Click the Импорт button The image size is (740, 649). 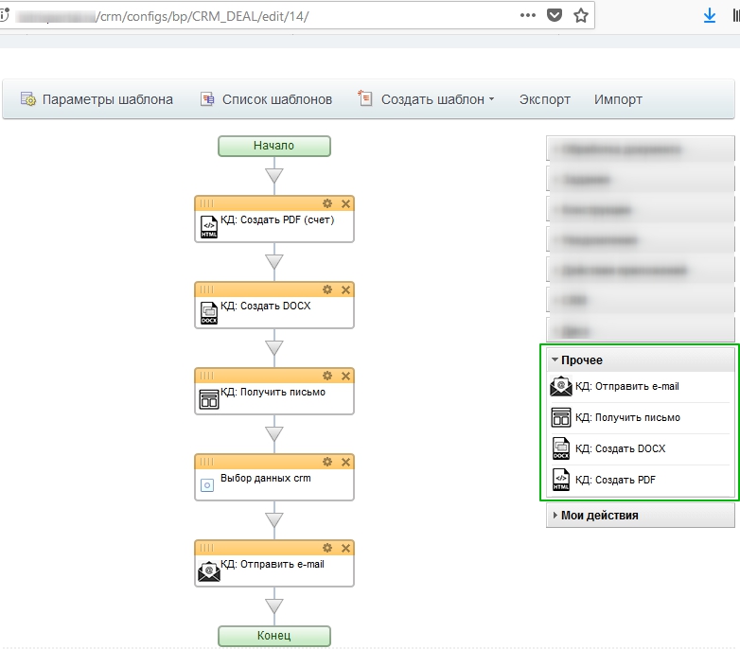[618, 99]
